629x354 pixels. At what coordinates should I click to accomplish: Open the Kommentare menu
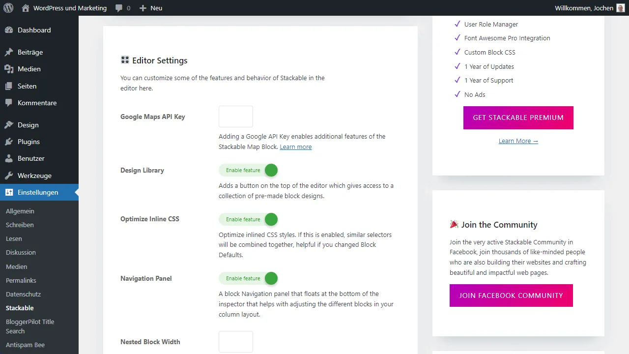pyautogui.click(x=39, y=103)
